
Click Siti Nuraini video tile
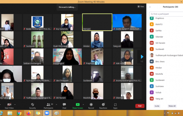[67, 91]
